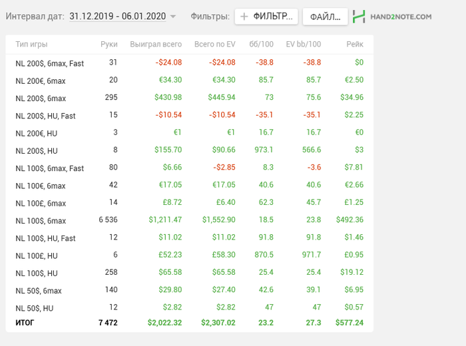Open the date interval dropdown arrow
This screenshot has width=466, height=346.
tap(172, 17)
